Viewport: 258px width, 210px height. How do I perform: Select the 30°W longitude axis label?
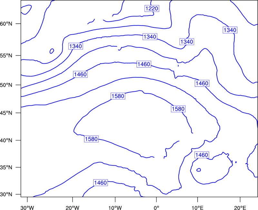[x=27, y=208]
